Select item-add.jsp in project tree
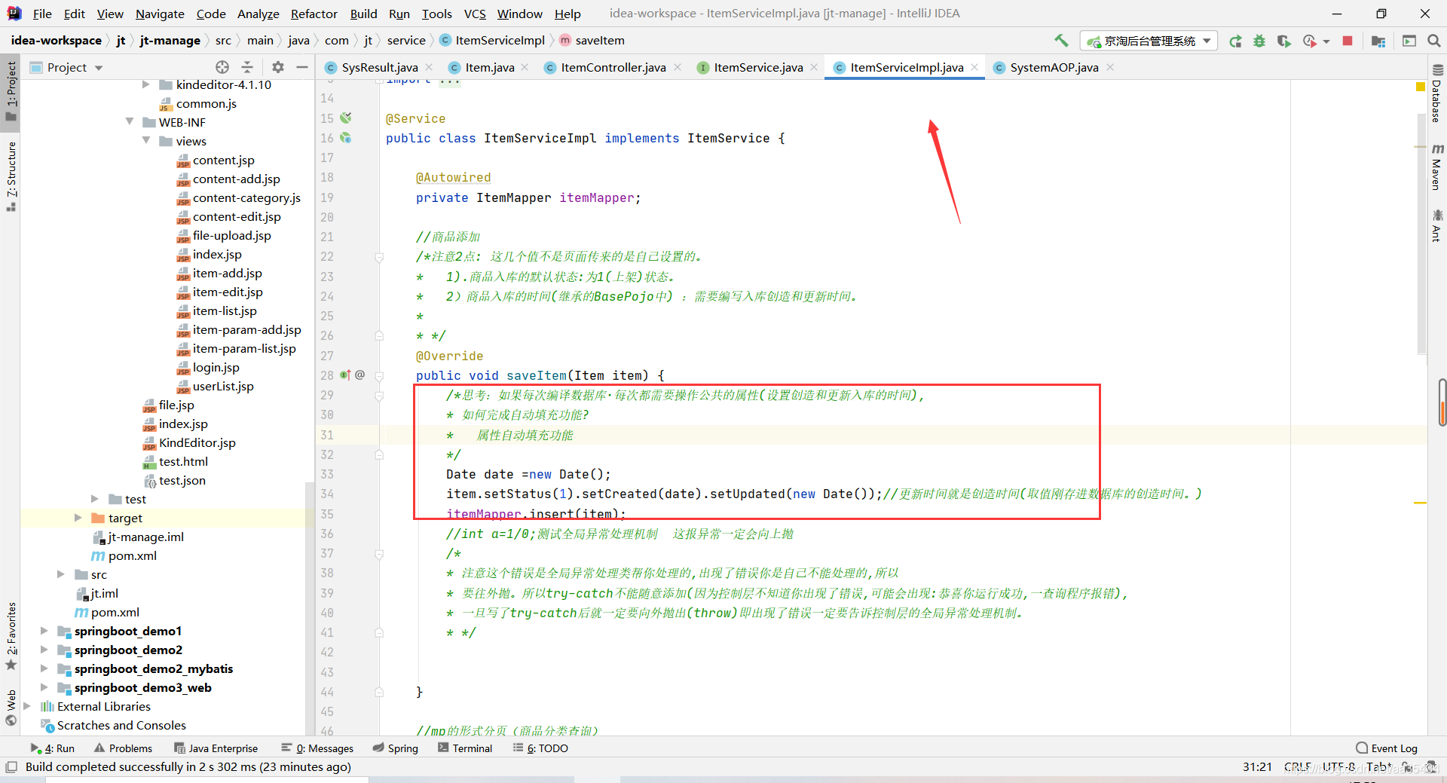The width and height of the screenshot is (1447, 783). tap(227, 273)
